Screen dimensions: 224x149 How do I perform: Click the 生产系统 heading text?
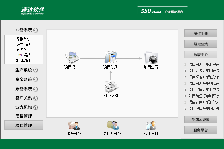[23, 70]
